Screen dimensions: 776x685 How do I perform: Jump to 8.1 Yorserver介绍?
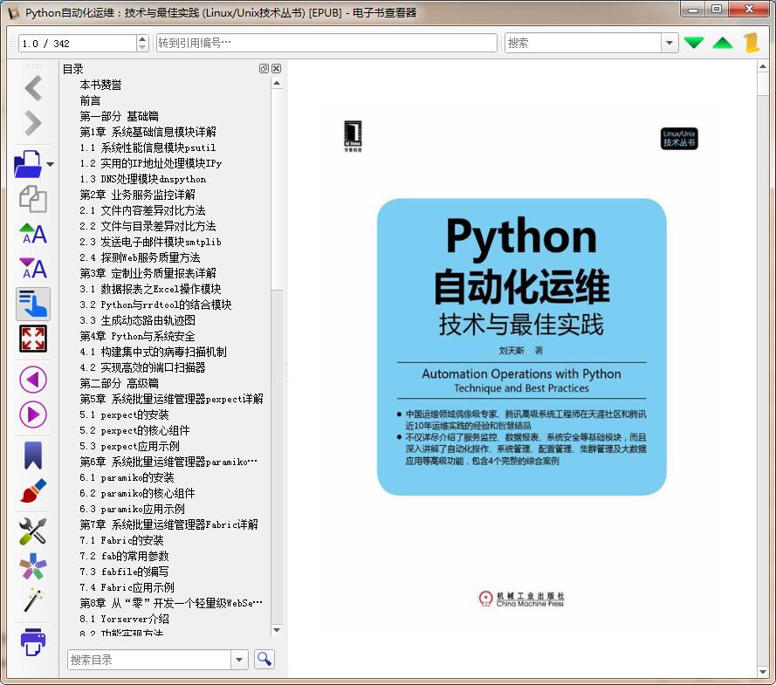(125, 619)
